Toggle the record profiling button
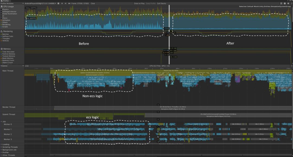Viewport: 293px width, 157px height. (x=59, y=3)
